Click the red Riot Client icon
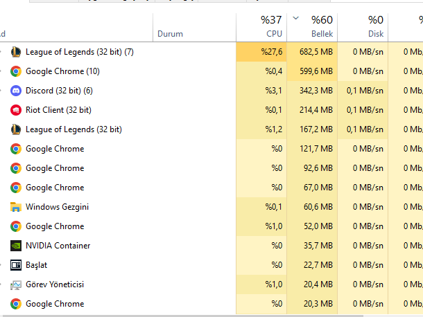The width and height of the screenshot is (423, 317). tap(16, 110)
